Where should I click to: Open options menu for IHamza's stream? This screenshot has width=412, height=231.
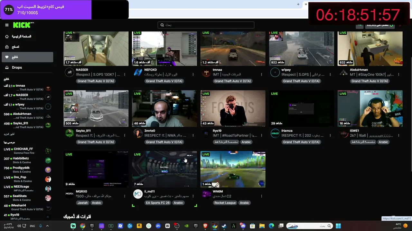click(x=330, y=135)
